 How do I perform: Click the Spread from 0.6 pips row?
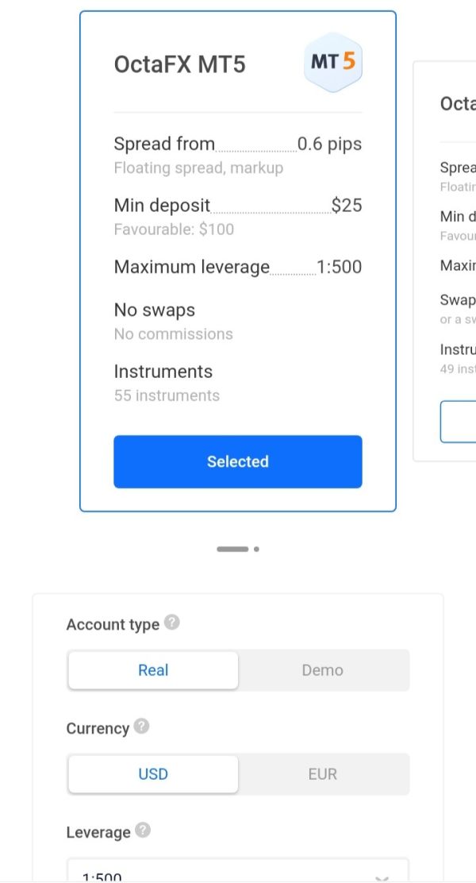pos(237,145)
